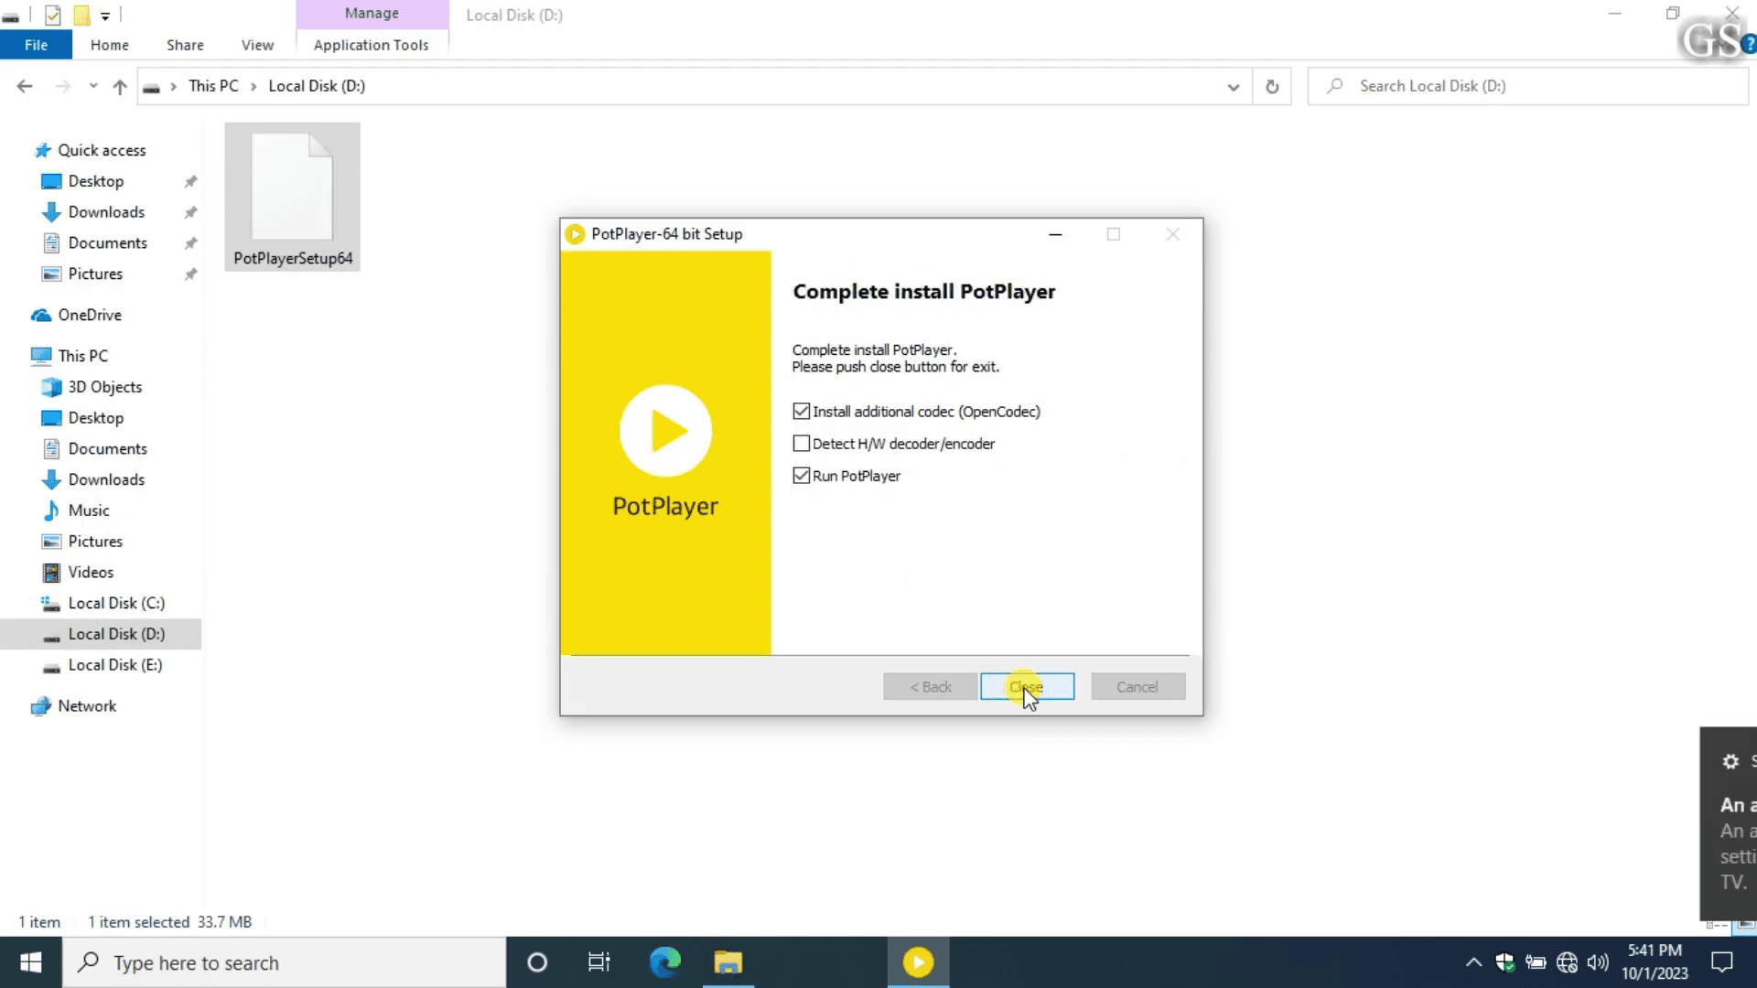Click the taskbar clock showing 5:41 PM
1757x988 pixels.
1655,962
